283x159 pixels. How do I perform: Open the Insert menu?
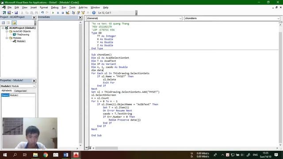click(x=34, y=8)
